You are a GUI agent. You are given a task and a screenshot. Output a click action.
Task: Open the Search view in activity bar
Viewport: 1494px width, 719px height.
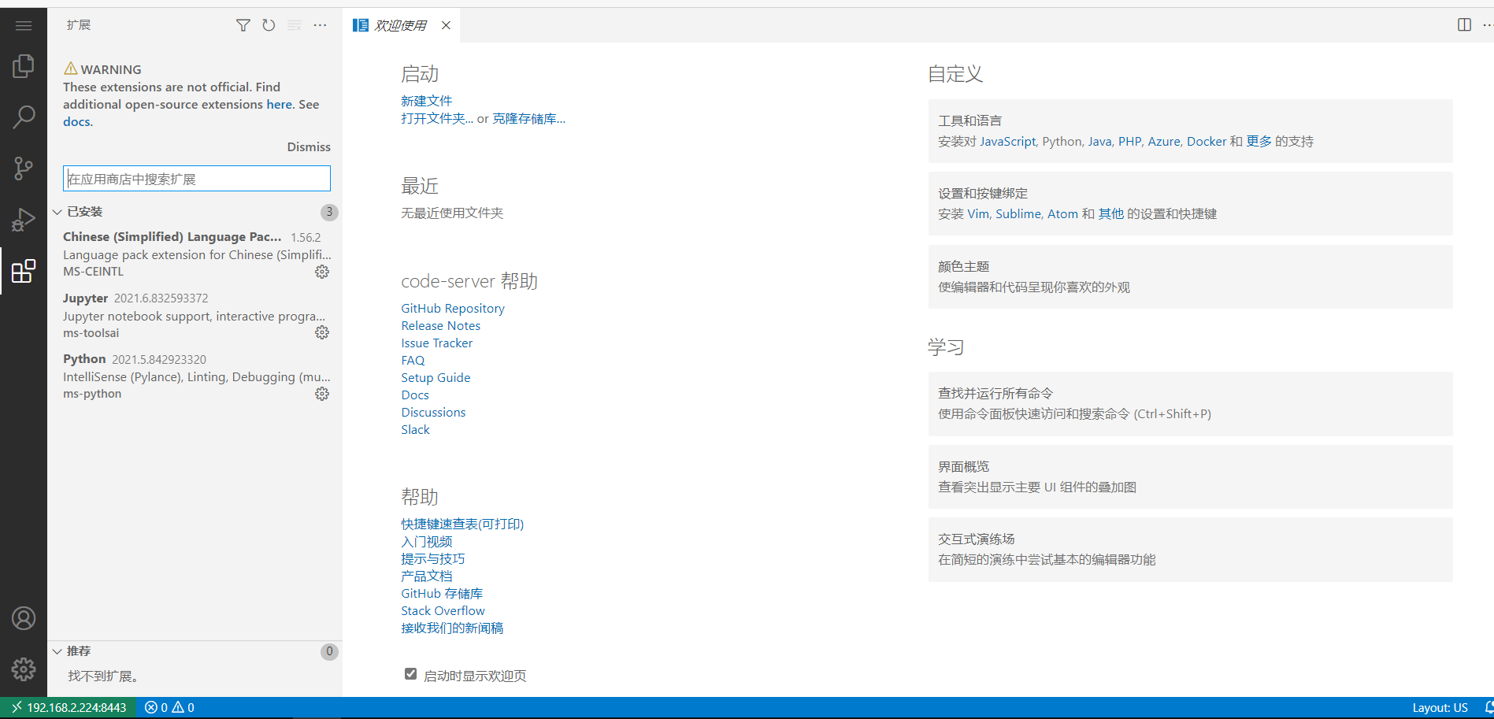tap(24, 117)
